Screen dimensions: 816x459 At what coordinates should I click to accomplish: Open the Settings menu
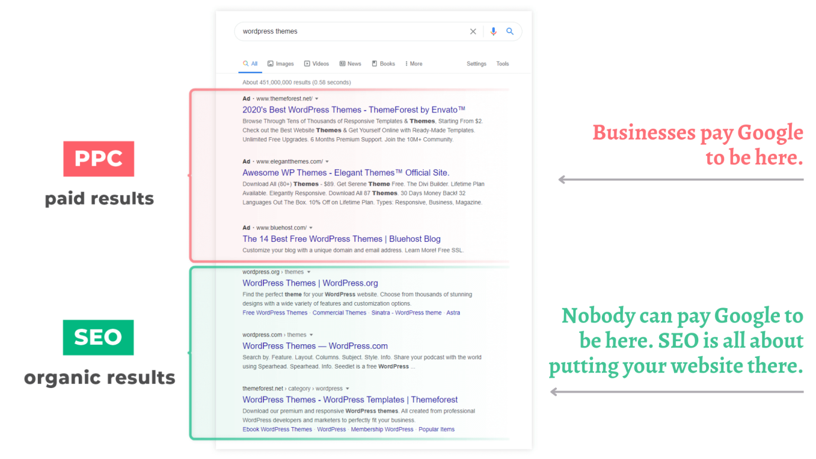click(x=476, y=64)
